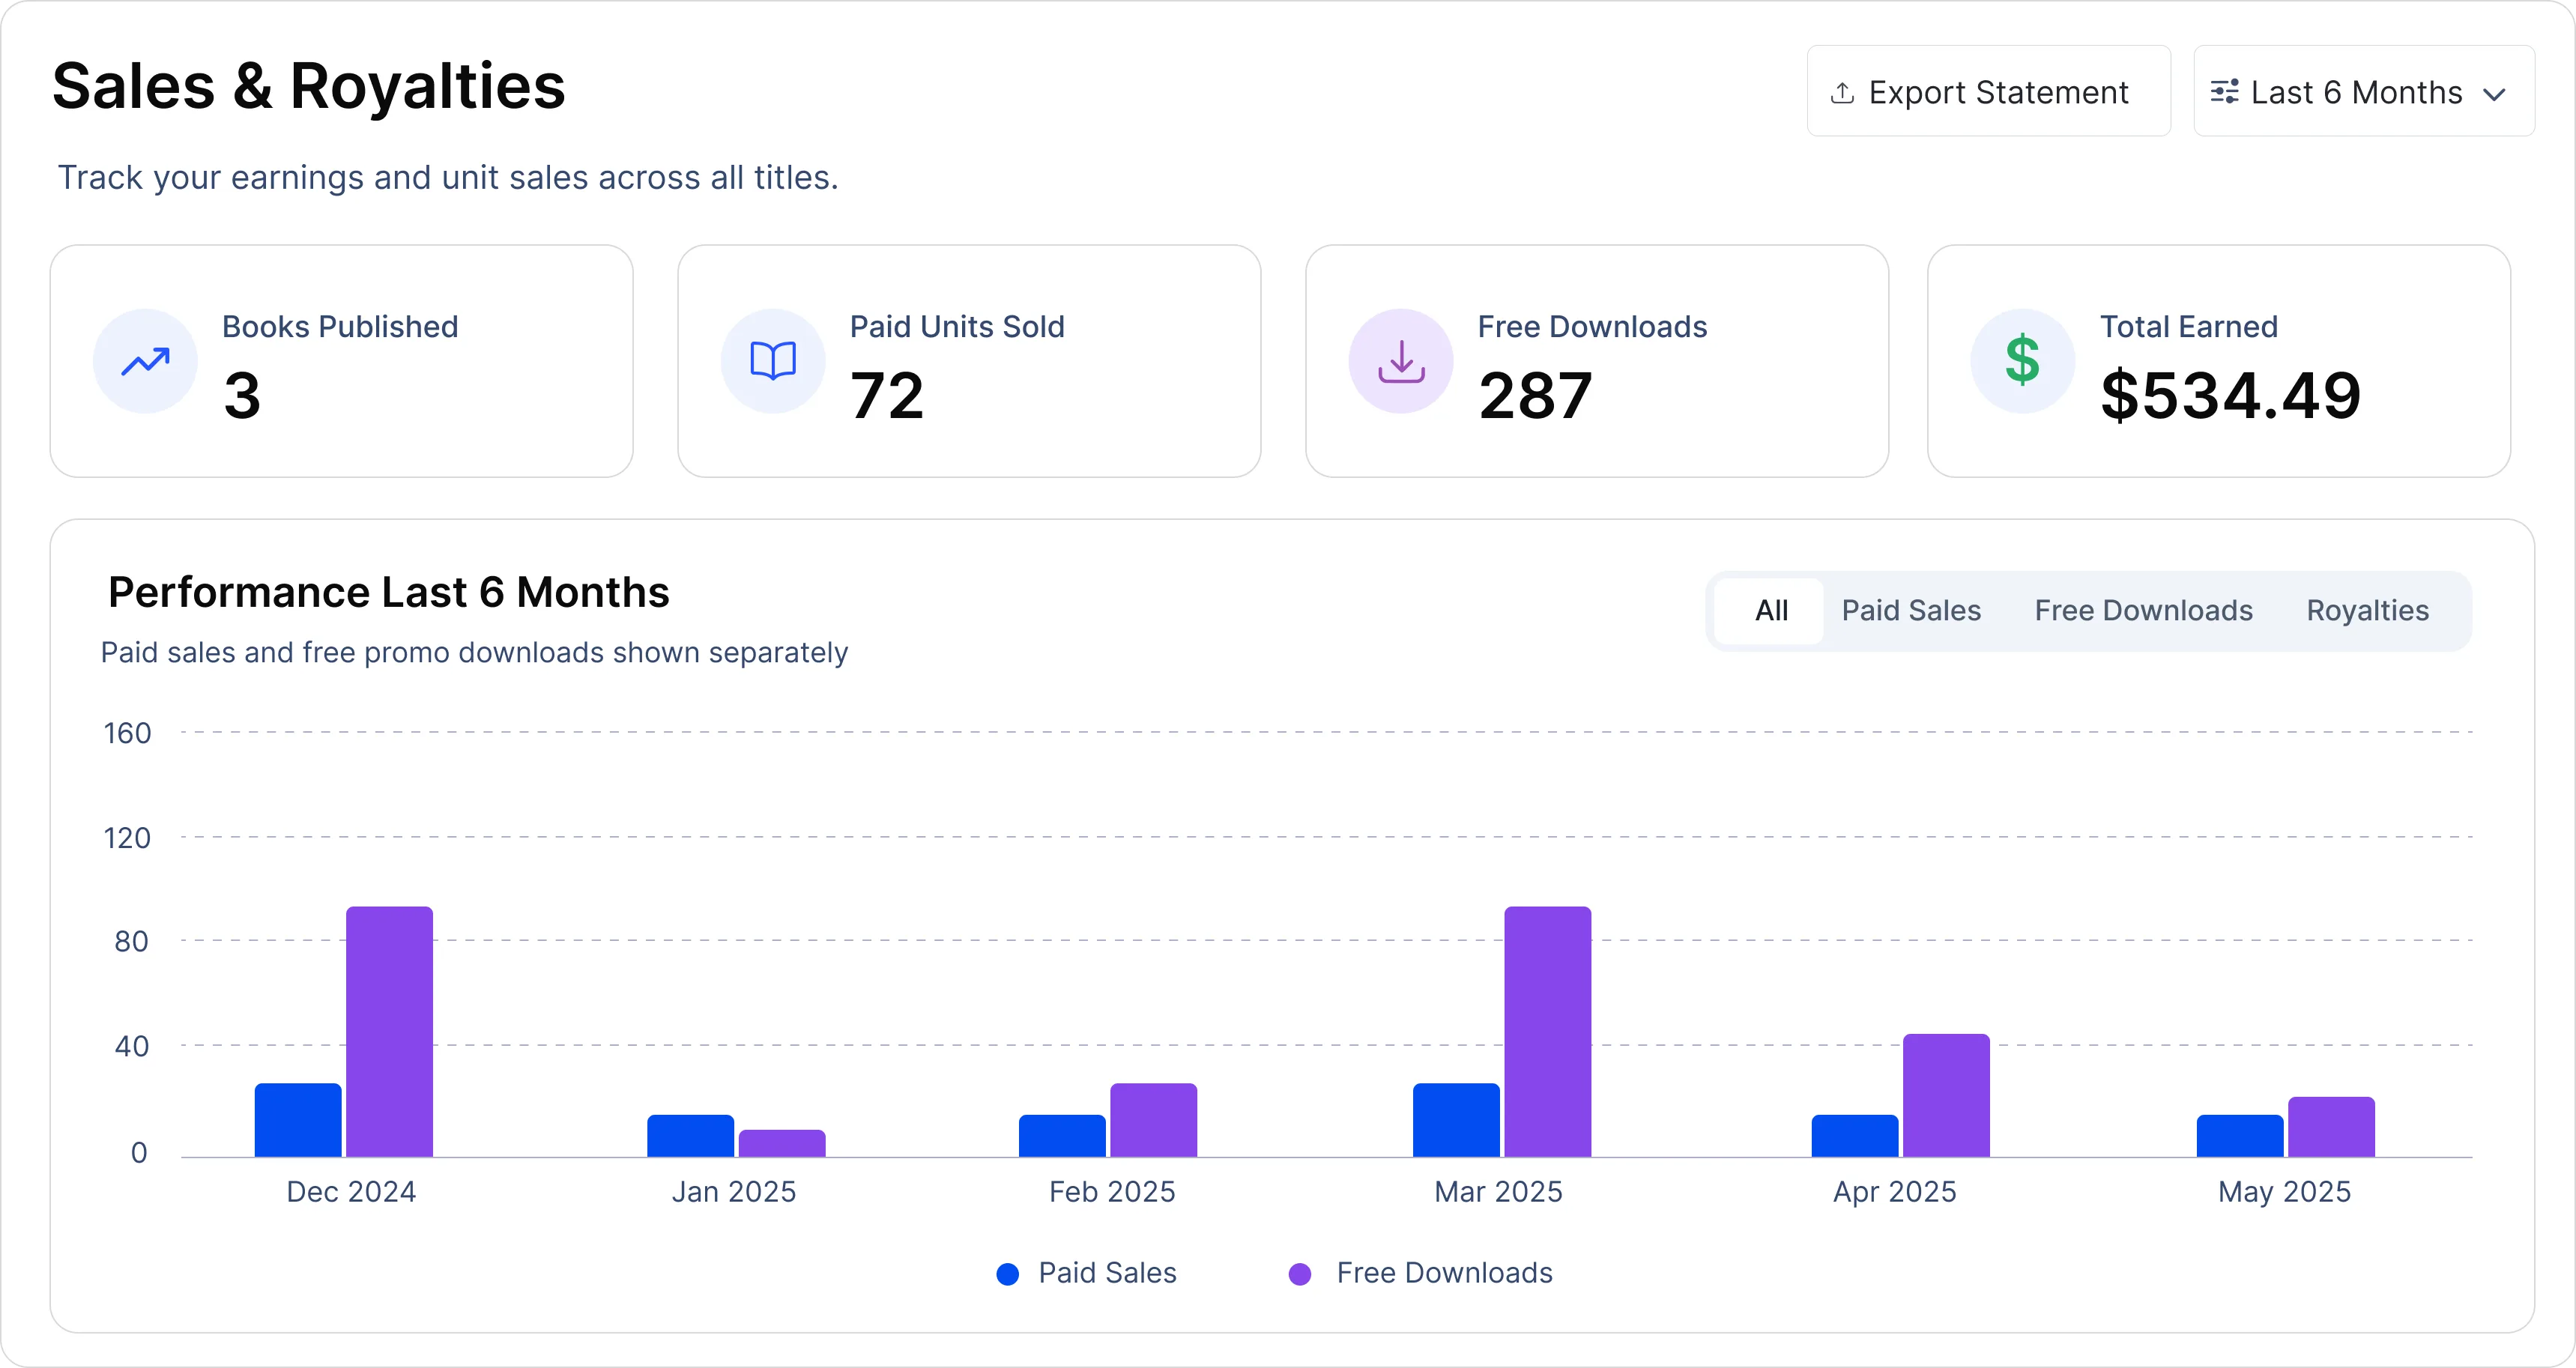Click the Performance Last 6 Months heading
Viewport: 2576px width, 1368px height.
point(389,592)
